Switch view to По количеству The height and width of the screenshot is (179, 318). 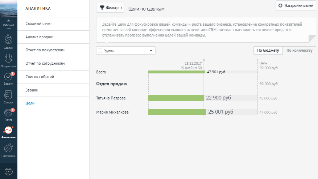(299, 51)
